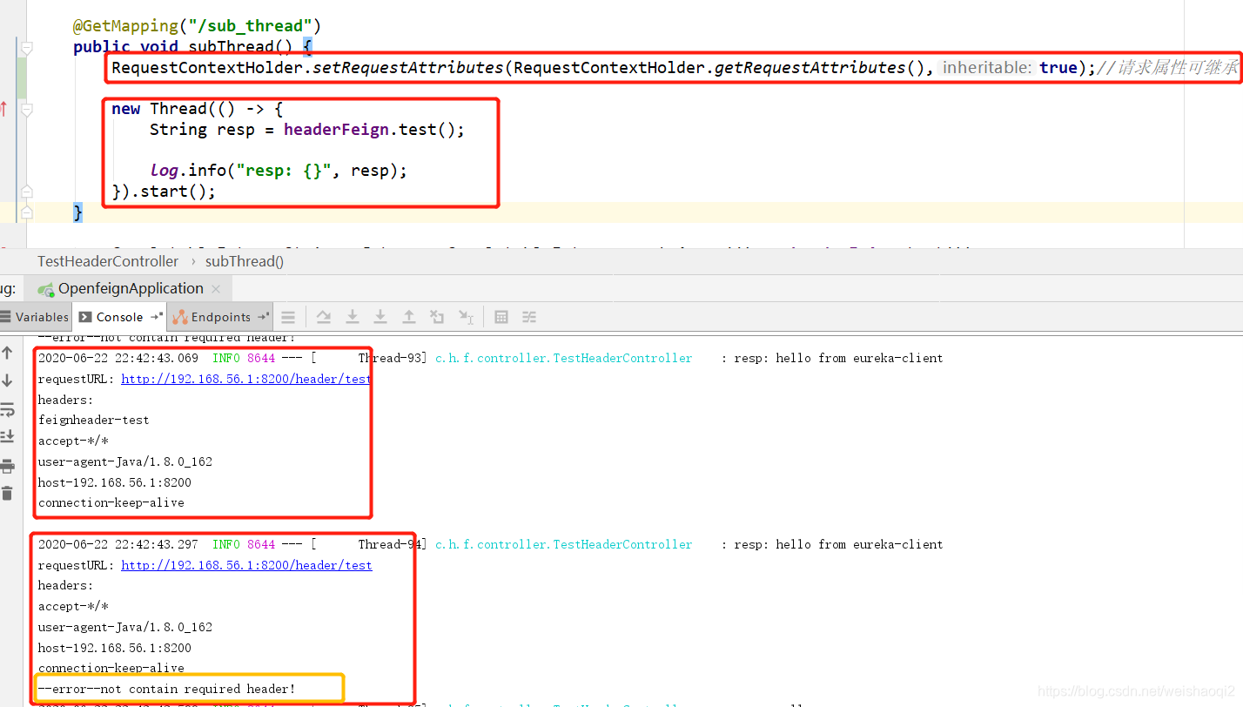
Task: Switch to the Endpoints tab
Action: pos(221,317)
